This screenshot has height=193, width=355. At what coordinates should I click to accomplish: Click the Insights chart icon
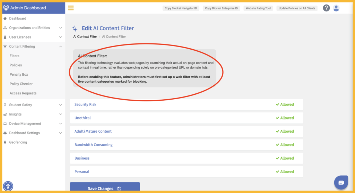pyautogui.click(x=5, y=114)
